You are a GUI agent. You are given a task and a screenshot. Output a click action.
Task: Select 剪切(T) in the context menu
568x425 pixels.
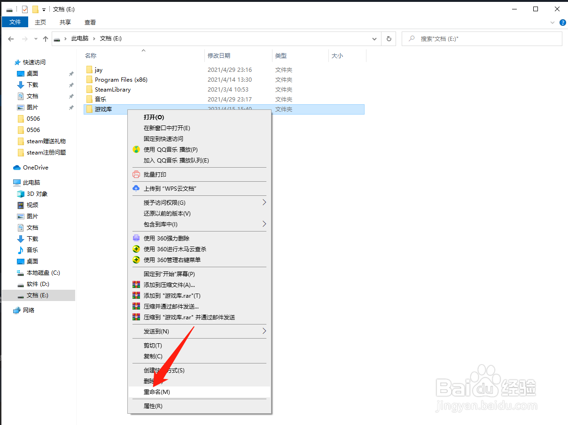(x=199, y=345)
